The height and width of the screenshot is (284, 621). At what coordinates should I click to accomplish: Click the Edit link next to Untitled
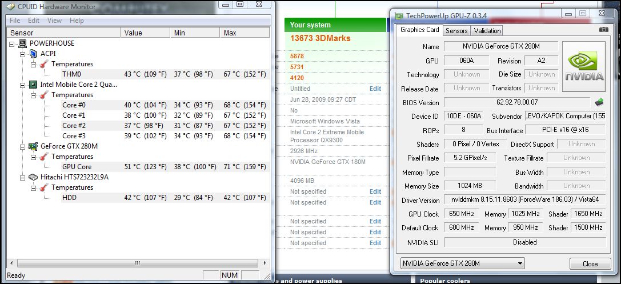point(375,89)
